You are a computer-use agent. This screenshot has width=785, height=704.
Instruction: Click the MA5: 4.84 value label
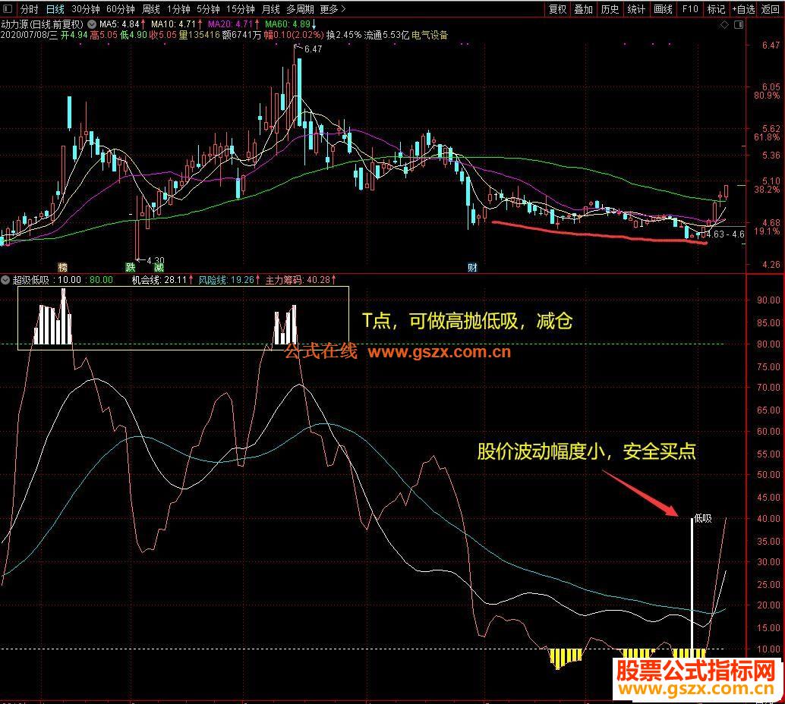point(123,24)
